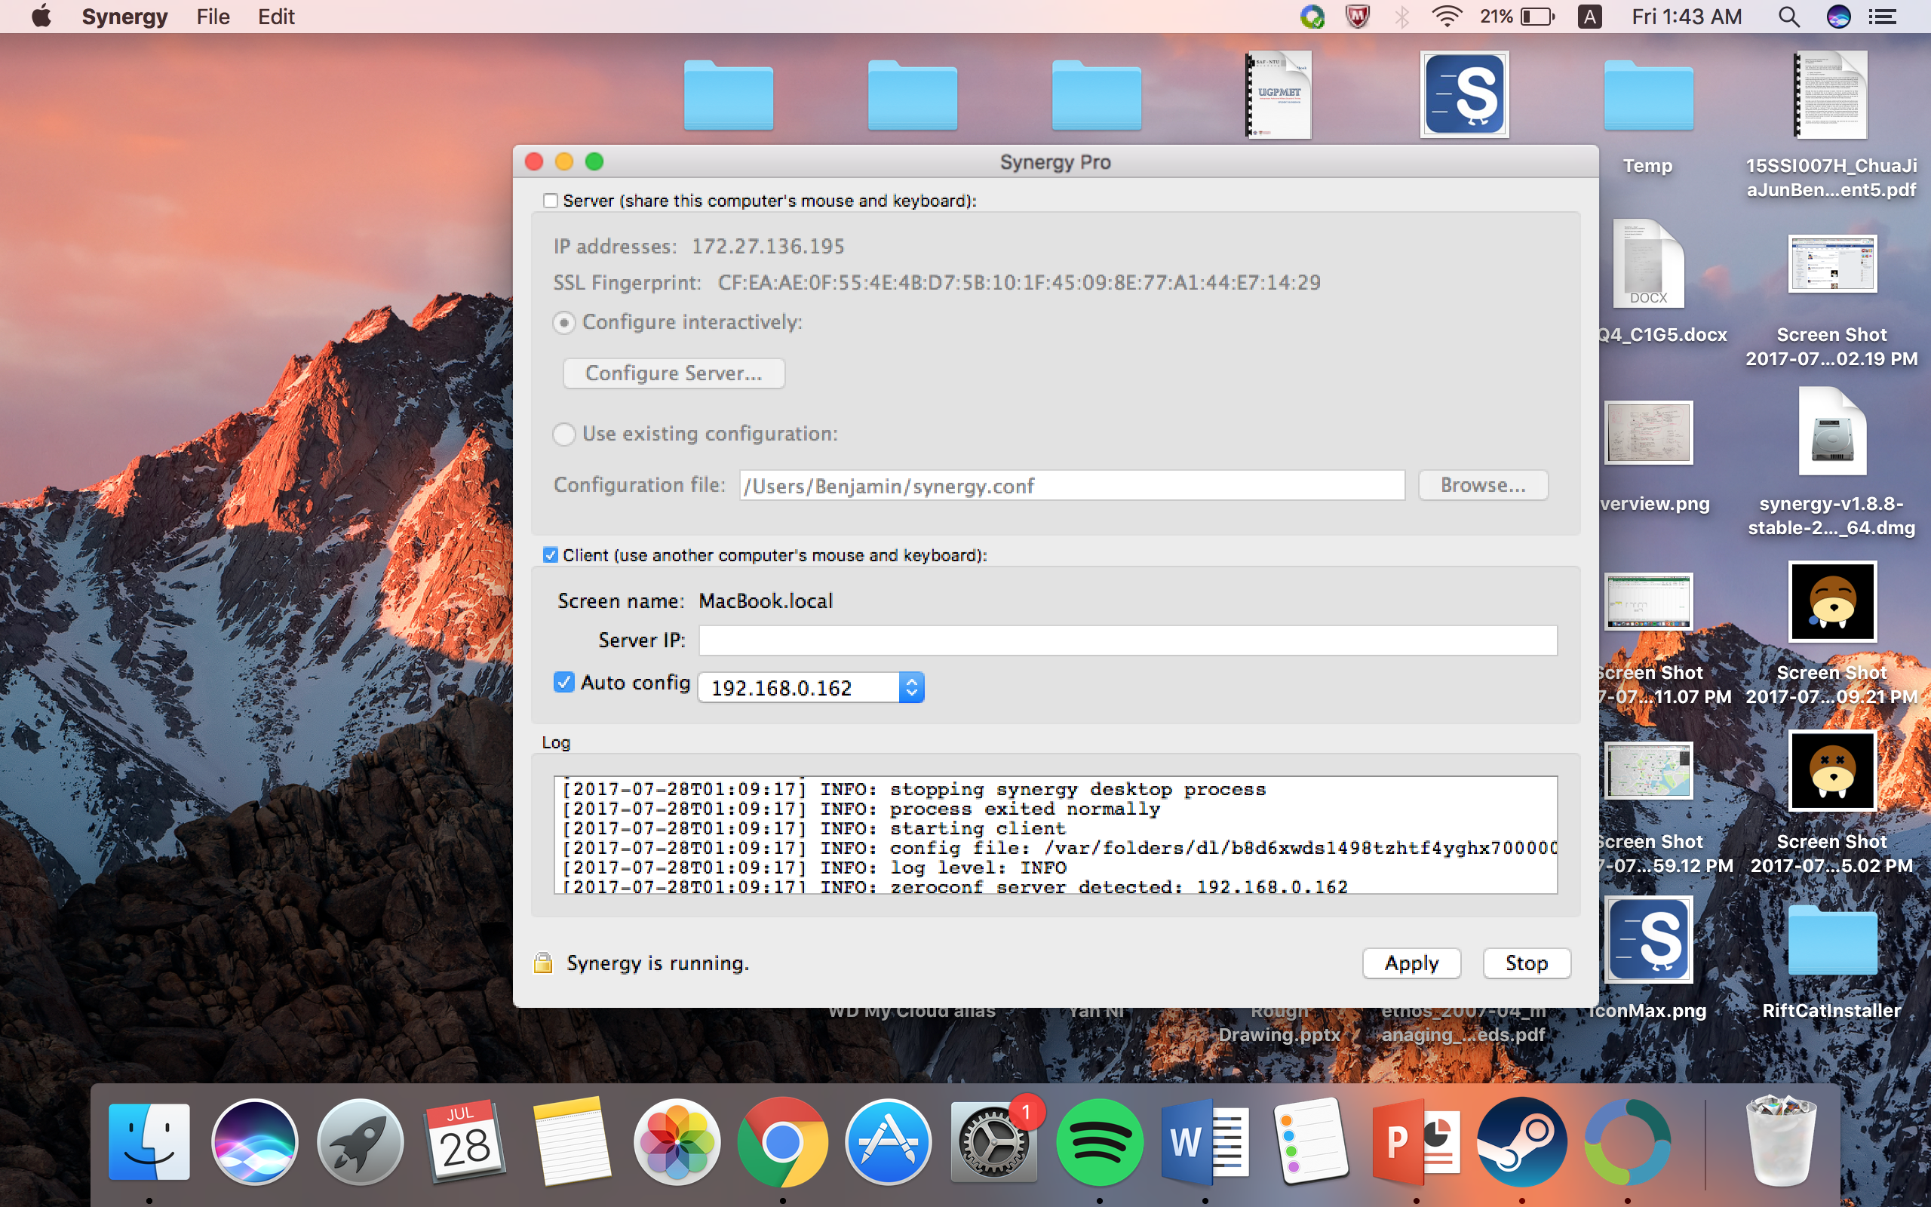This screenshot has height=1207, width=1931.
Task: Open the Trash in the Dock
Action: coord(1781,1141)
